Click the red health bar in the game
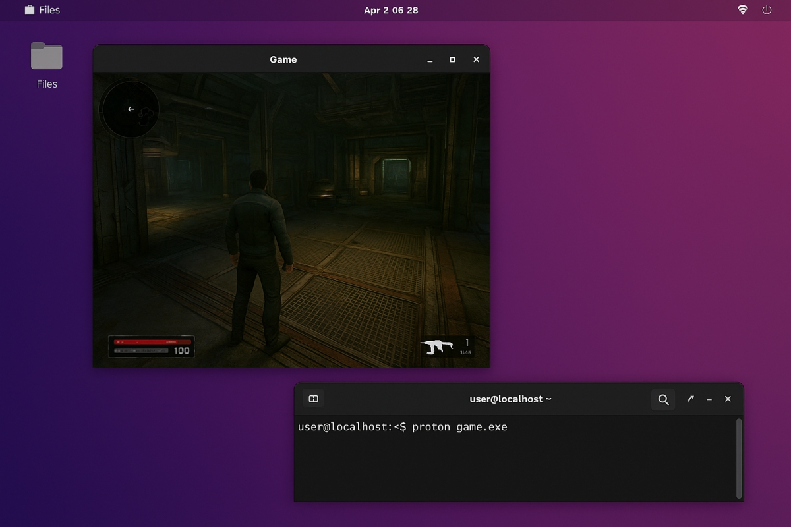The image size is (791, 527). click(x=152, y=342)
